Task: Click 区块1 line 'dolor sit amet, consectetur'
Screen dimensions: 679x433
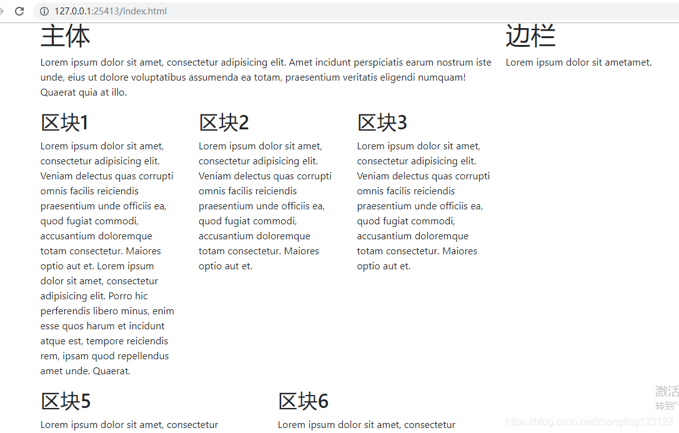Action: [99, 281]
